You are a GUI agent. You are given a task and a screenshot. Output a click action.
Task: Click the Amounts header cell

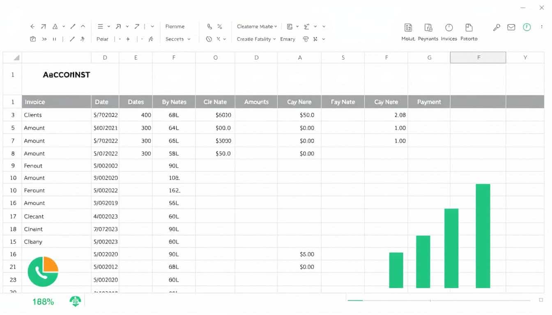click(256, 102)
